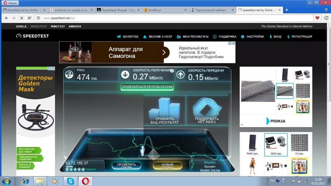Open download speed info icon
Image resolution: width=331 pixels, height=186 pixels.
click(x=172, y=71)
